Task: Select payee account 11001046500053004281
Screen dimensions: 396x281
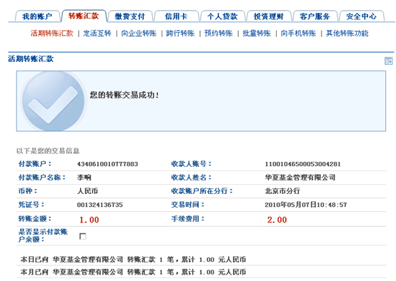Action: [303, 164]
